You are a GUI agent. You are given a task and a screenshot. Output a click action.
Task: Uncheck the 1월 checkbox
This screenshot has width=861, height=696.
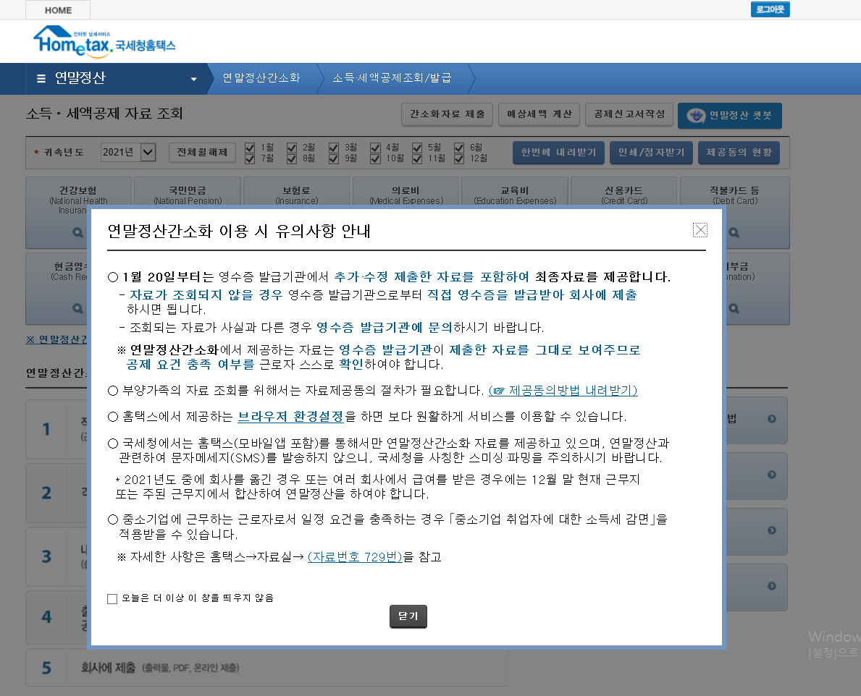click(x=250, y=148)
